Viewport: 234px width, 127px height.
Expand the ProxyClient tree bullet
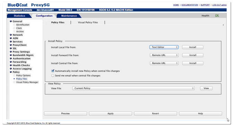[11, 45]
